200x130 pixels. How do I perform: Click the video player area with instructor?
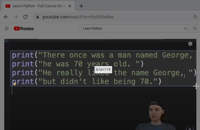(100, 84)
